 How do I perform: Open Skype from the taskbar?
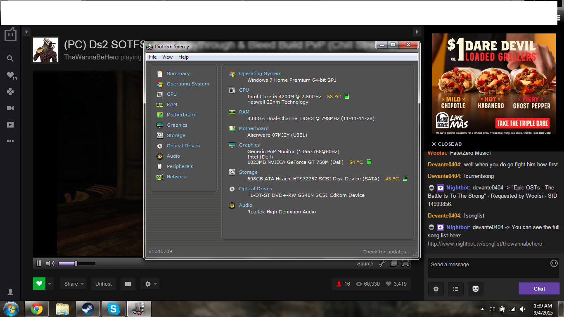[114, 309]
